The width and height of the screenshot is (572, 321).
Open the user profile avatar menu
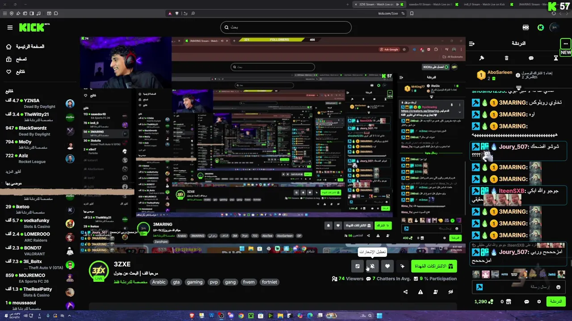click(555, 28)
